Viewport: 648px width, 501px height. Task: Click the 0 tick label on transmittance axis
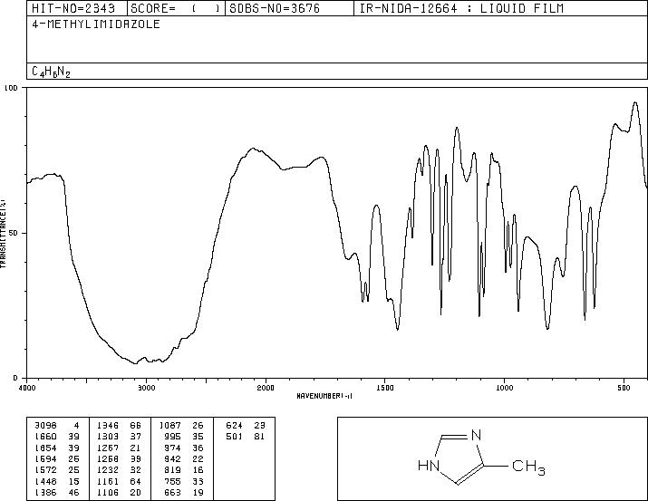coord(15,378)
